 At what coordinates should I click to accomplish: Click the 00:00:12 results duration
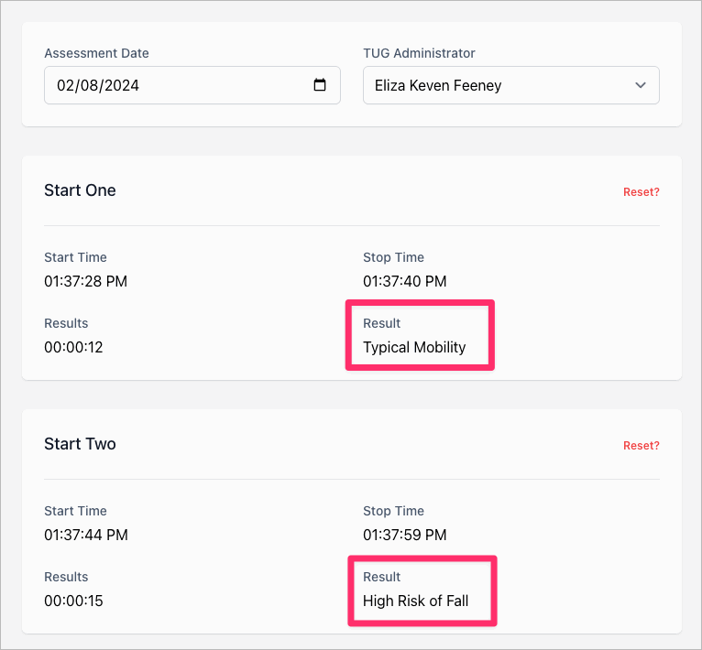pos(73,347)
